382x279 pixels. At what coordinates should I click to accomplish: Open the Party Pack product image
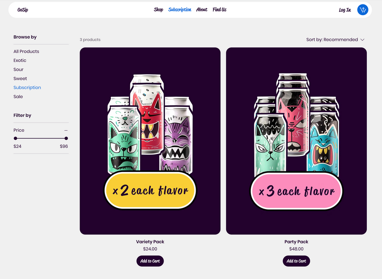[x=296, y=141]
